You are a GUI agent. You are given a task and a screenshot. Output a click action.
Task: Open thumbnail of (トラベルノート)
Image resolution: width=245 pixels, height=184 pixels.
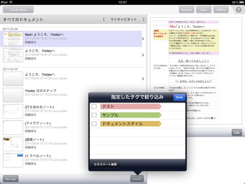coord(13,160)
